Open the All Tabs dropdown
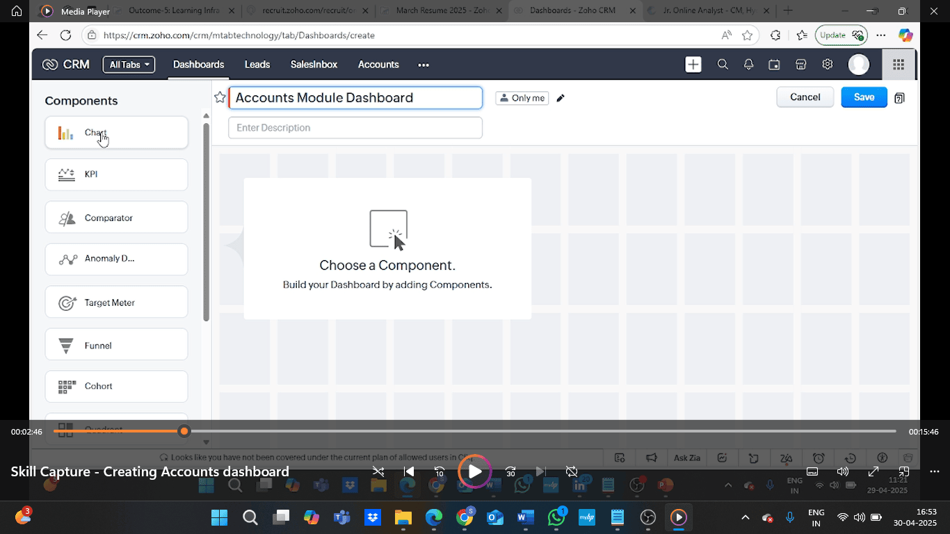This screenshot has width=950, height=534. (x=129, y=65)
